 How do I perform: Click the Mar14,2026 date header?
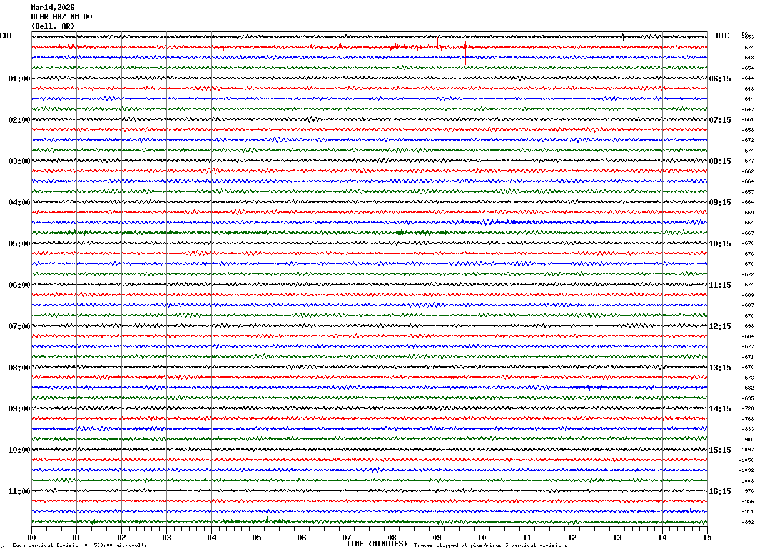53,8
